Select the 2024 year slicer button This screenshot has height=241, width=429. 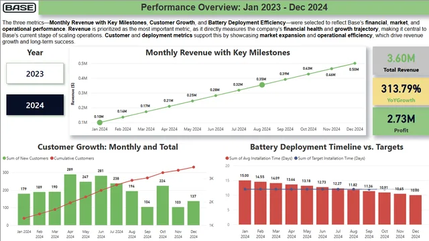(35, 105)
